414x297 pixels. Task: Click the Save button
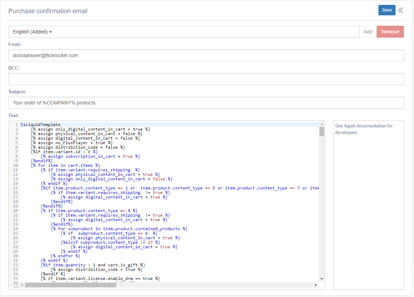coord(386,10)
